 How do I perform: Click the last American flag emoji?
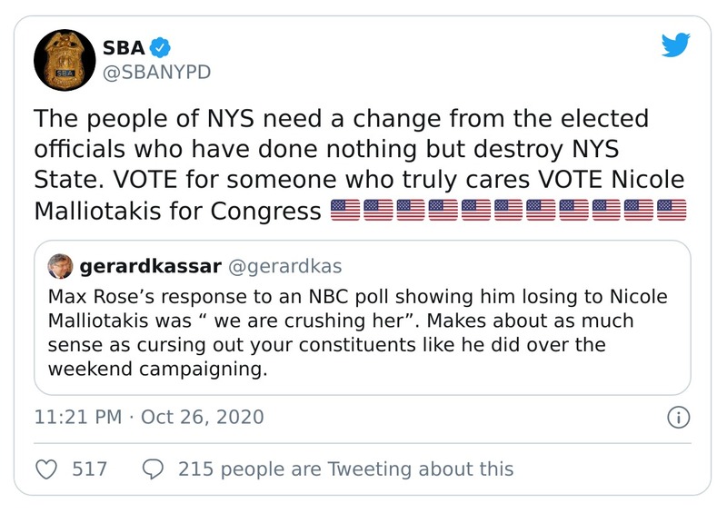(x=671, y=212)
